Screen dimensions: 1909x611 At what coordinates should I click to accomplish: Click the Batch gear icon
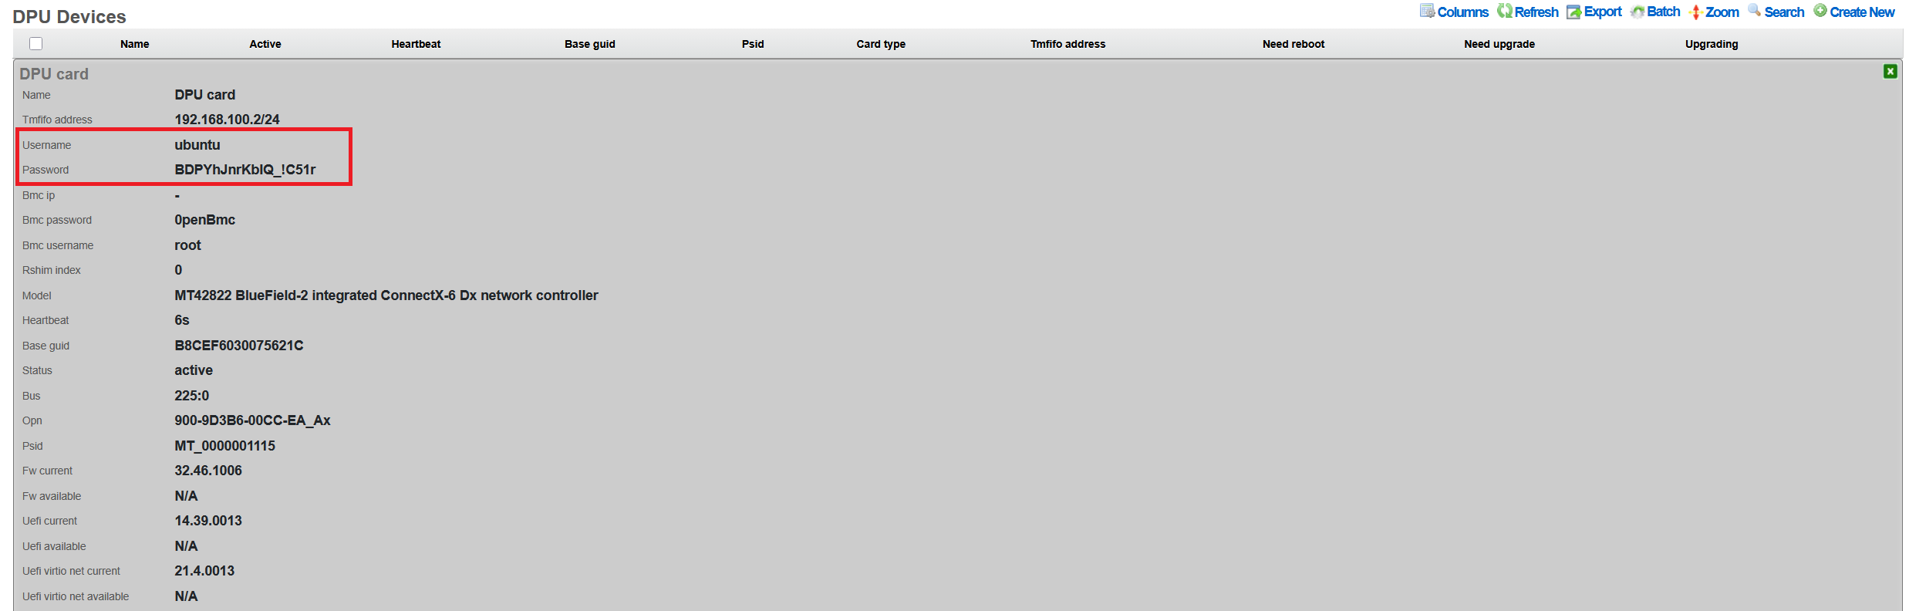(x=1637, y=12)
